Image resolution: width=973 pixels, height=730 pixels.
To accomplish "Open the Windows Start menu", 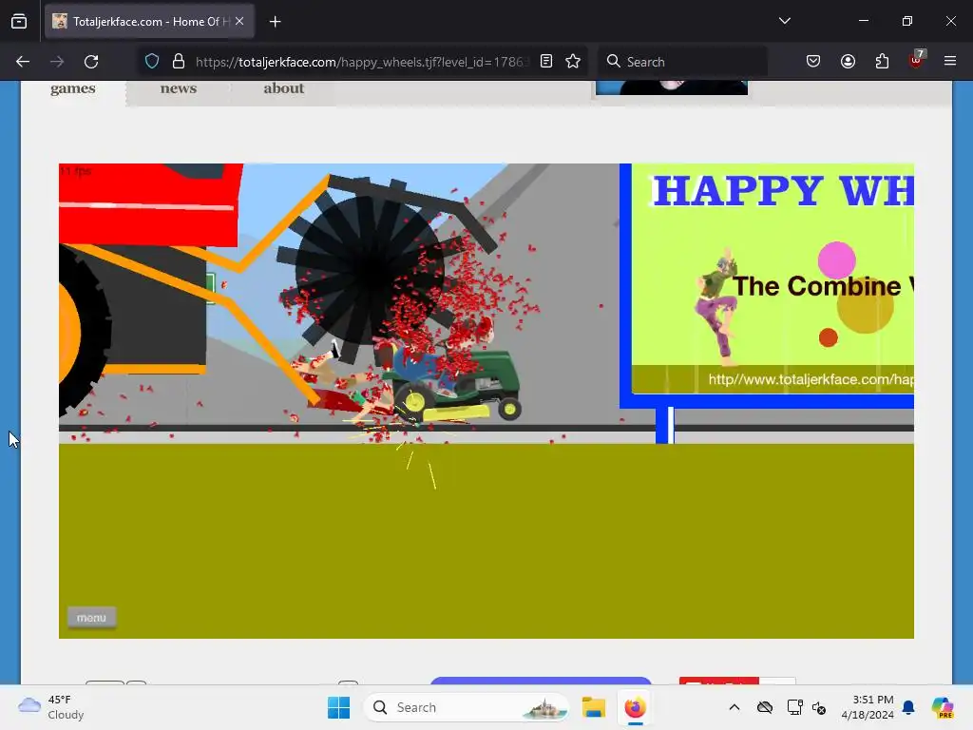I will tap(339, 707).
